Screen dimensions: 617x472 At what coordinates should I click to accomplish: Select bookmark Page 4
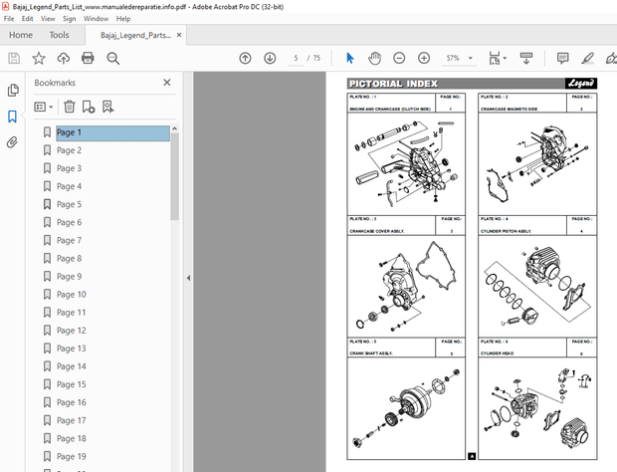click(x=70, y=186)
